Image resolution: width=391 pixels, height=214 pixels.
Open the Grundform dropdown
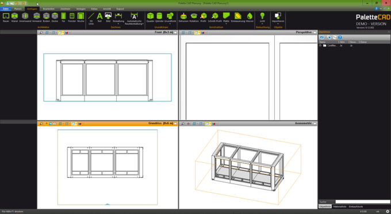point(170,18)
